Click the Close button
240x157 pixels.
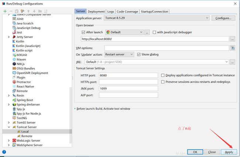point(212,152)
